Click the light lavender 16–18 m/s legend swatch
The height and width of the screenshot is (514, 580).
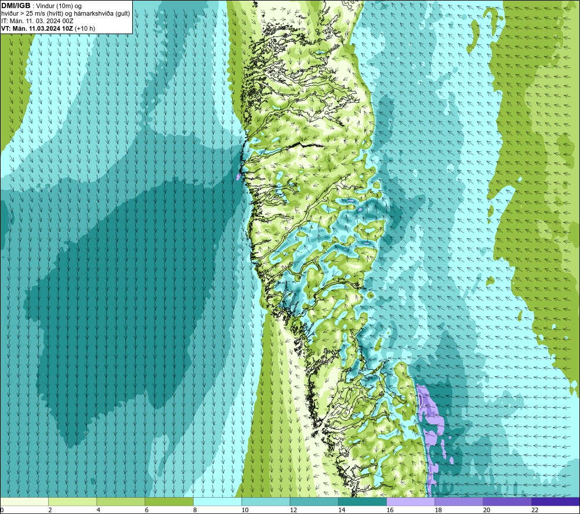tap(411, 501)
